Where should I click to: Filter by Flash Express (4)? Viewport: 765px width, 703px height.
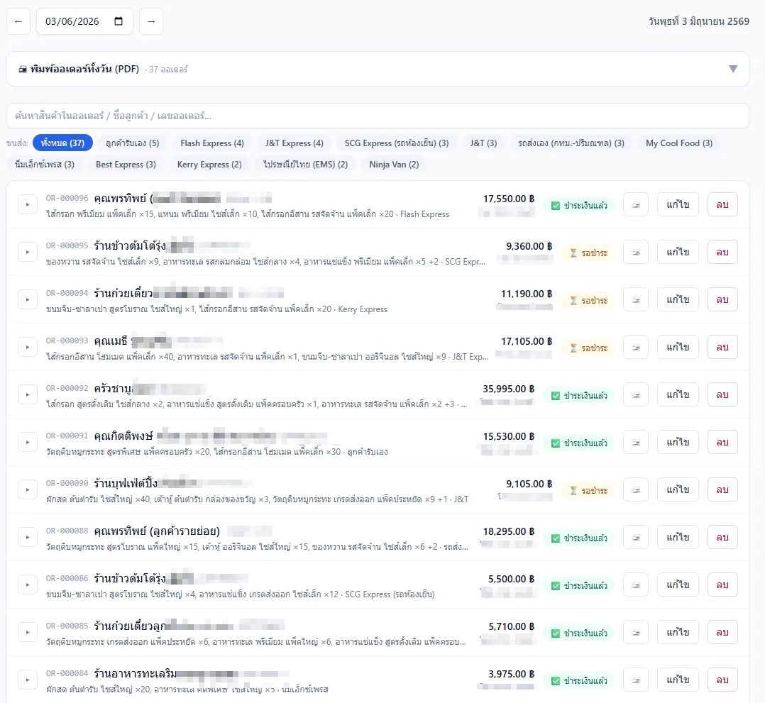[x=212, y=143]
